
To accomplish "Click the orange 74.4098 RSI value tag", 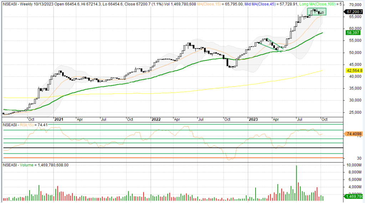I will click(x=354, y=134).
